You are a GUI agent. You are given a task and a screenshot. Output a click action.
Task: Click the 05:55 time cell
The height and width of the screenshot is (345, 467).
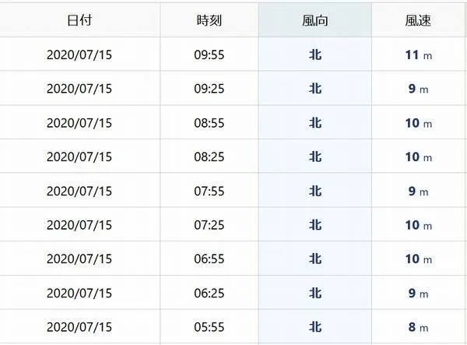tap(209, 327)
